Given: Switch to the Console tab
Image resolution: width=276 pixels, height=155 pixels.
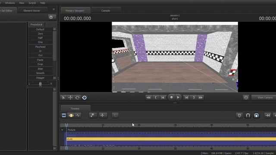Looking at the screenshot, I should coord(106,11).
